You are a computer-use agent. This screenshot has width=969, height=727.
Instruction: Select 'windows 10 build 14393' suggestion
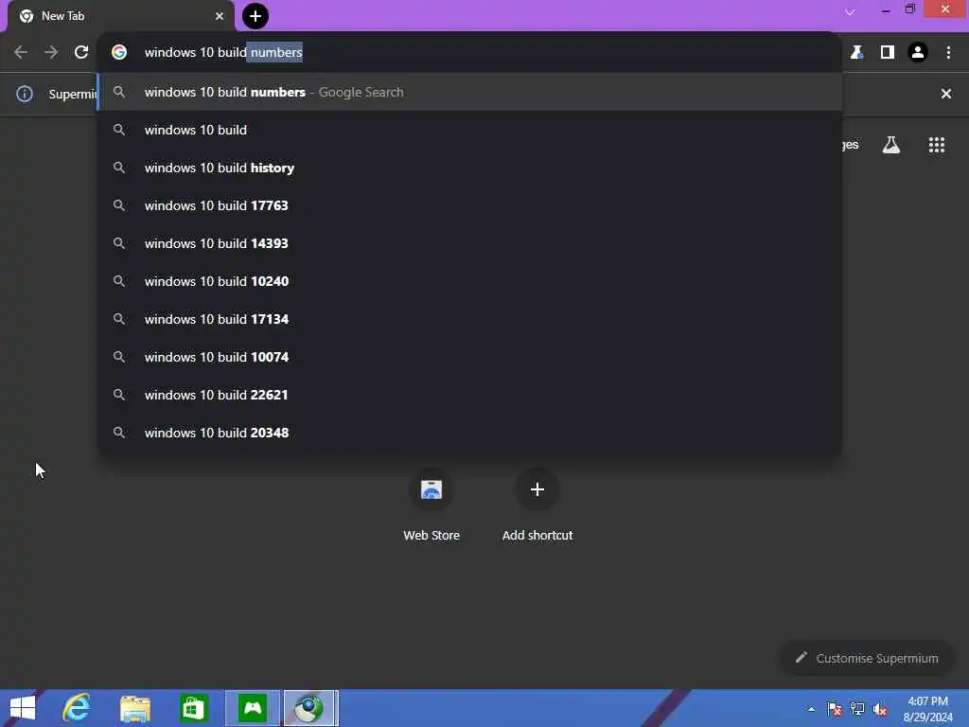(469, 243)
